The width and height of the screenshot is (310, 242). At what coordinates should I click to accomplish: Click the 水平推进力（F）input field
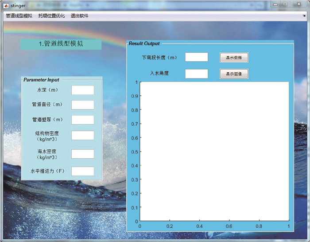coord(83,171)
